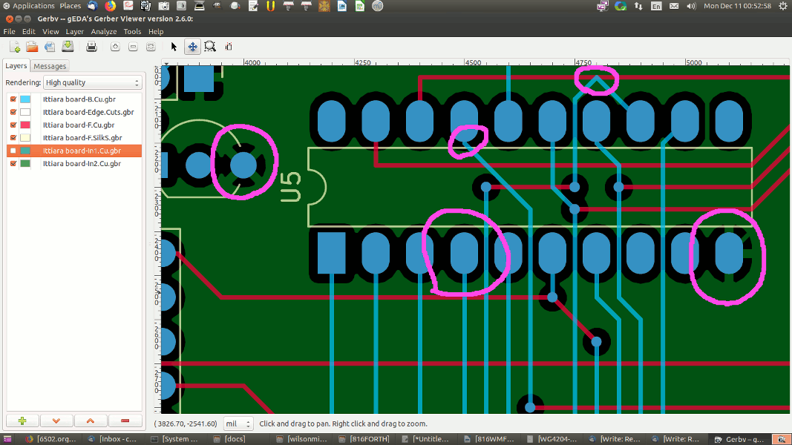Open the Analyze menu
This screenshot has width=792, height=445.
click(x=103, y=32)
